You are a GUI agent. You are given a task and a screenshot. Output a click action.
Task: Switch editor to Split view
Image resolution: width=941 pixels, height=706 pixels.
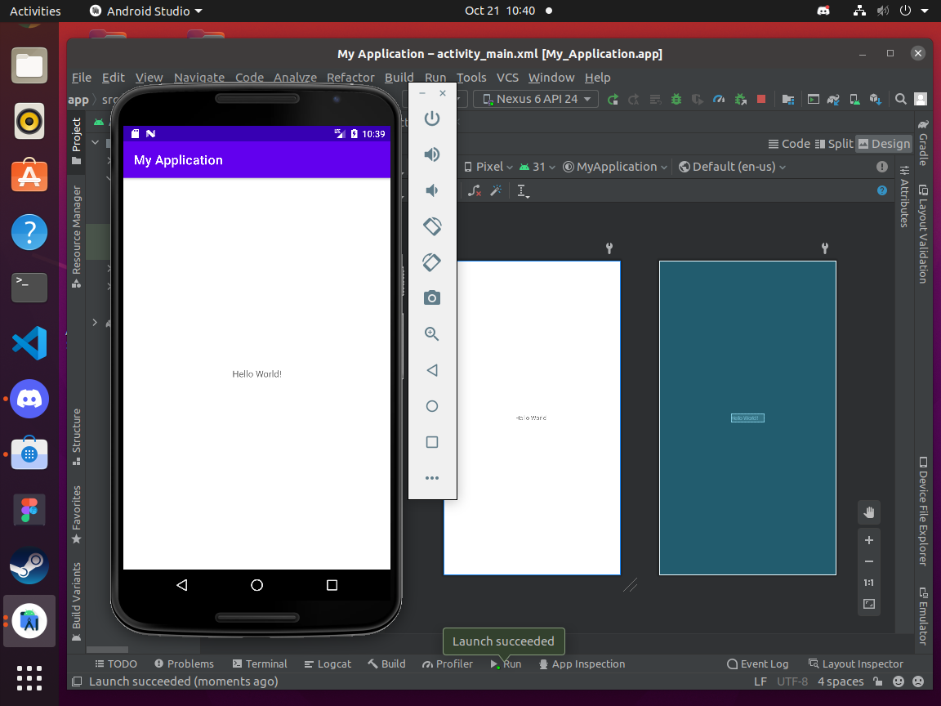click(834, 144)
